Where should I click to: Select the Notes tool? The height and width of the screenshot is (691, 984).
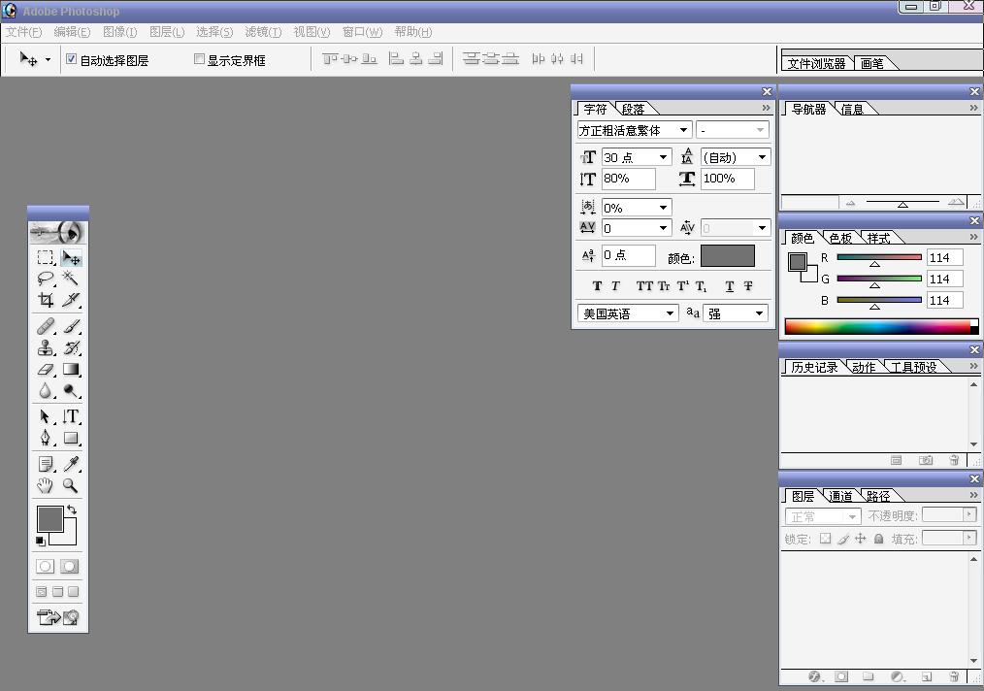pos(46,464)
